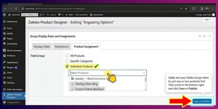Select the Specific Categories radio button
Image resolution: width=218 pixels, height=109 pixels.
pyautogui.click(x=67, y=61)
